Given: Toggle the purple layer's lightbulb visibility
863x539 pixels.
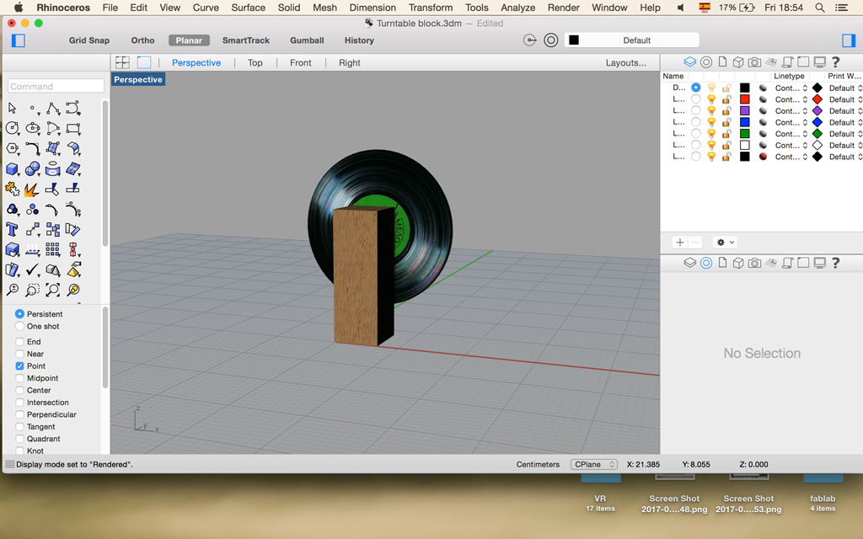Looking at the screenshot, I should (711, 110).
